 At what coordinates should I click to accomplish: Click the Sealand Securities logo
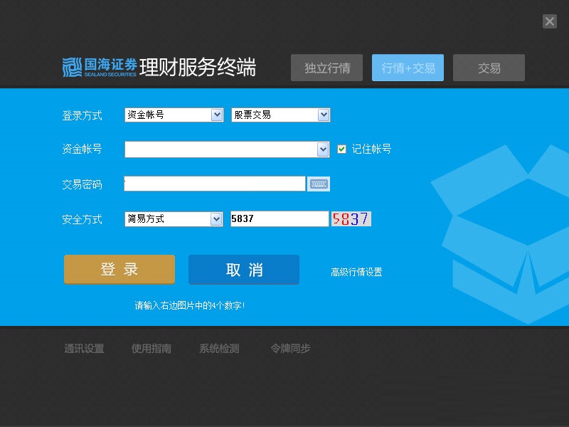[99, 68]
